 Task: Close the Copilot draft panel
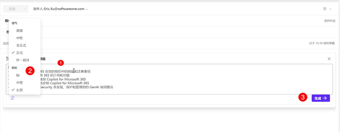(329, 59)
